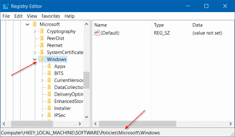Maximize the Registry Editor window
Screen dimensions: 235x137
click(x=206, y=6)
